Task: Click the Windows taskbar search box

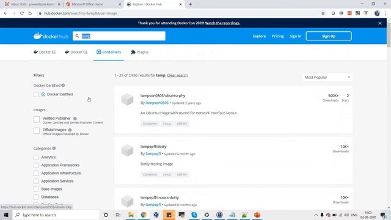Action: tap(56, 215)
